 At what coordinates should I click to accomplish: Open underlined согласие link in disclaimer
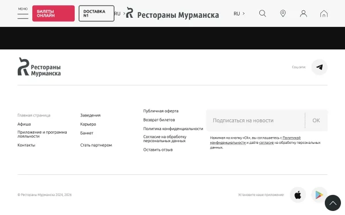click(x=266, y=143)
